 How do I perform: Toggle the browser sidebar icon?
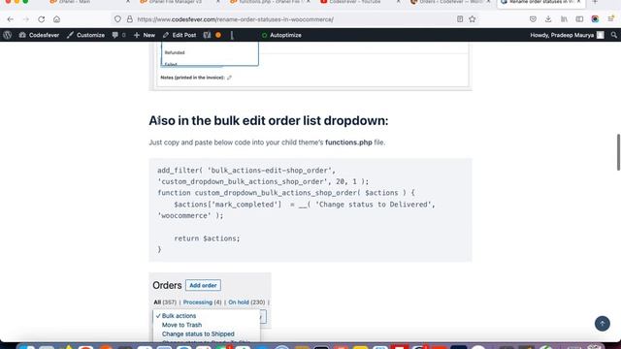click(x=579, y=19)
